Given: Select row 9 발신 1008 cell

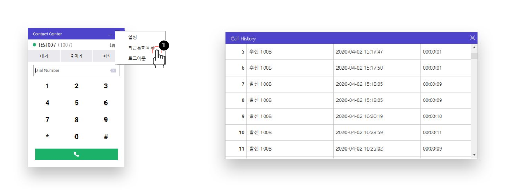Looking at the screenshot, I should coord(290,116).
